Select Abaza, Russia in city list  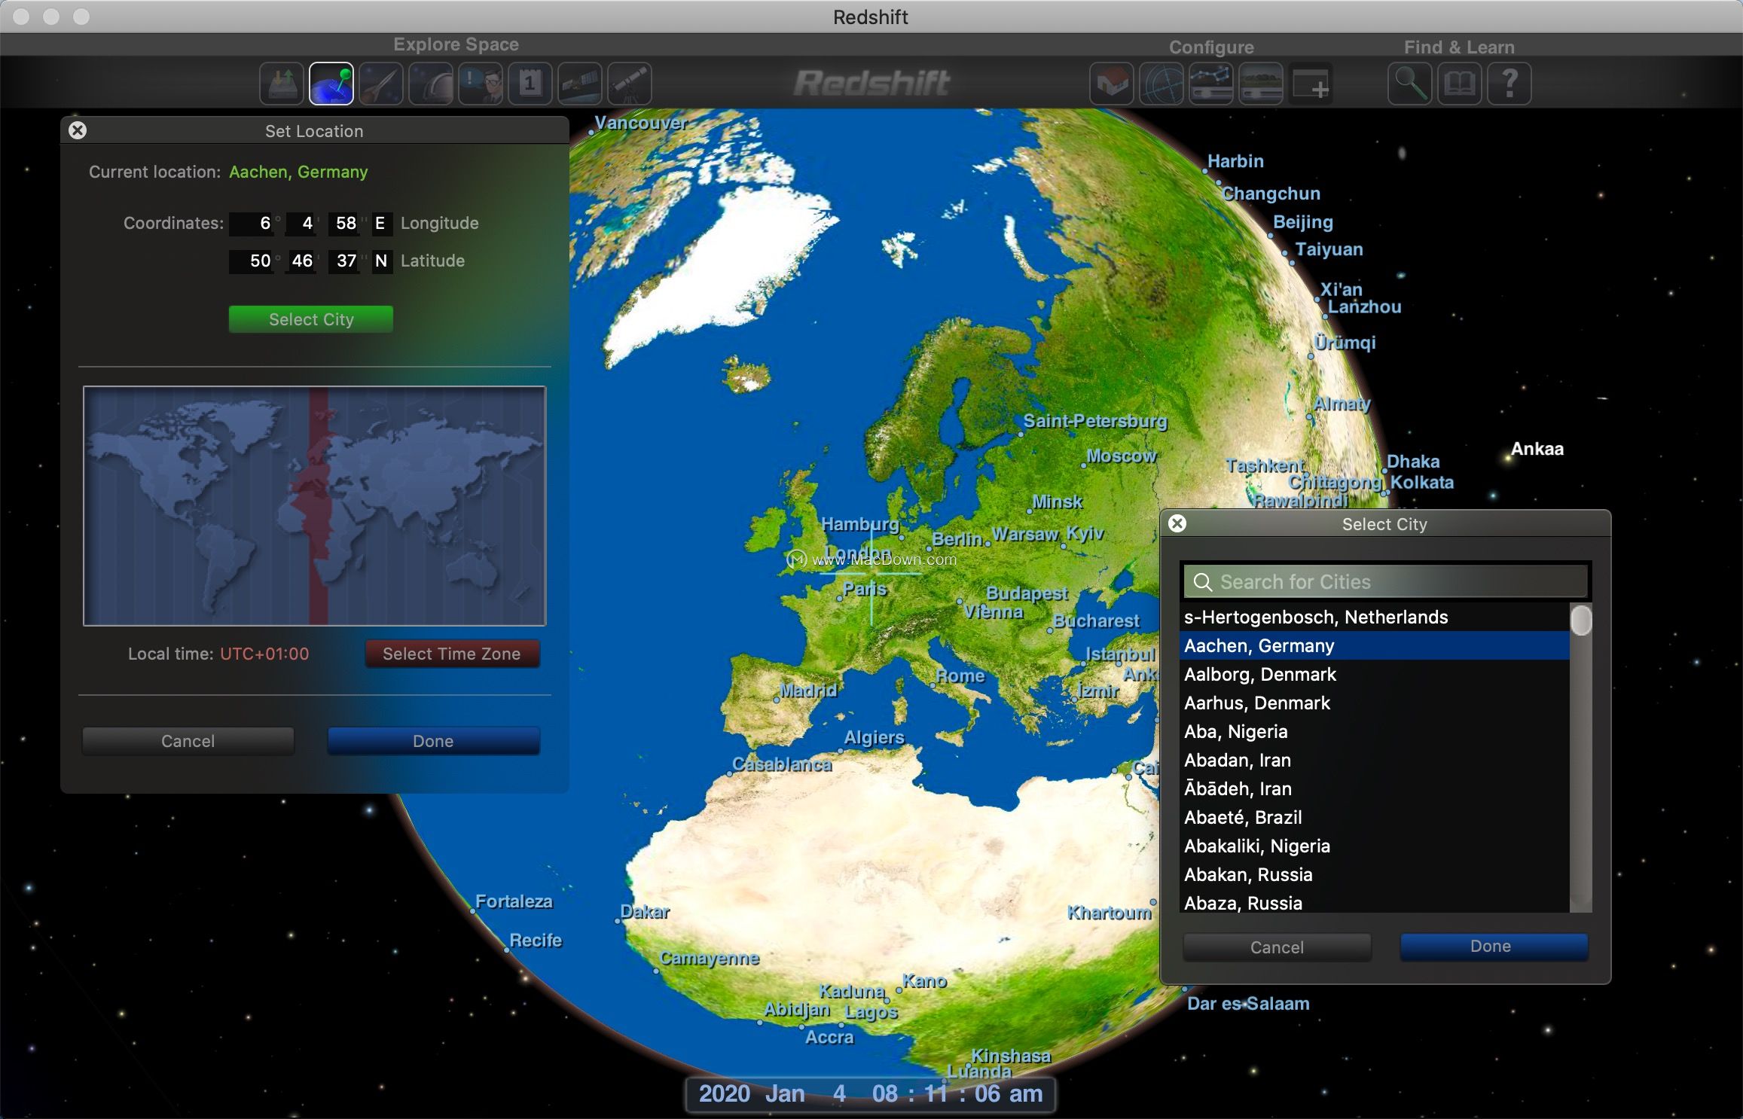(1374, 902)
